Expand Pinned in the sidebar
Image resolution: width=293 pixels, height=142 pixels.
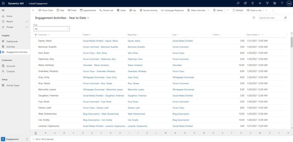click(27, 27)
